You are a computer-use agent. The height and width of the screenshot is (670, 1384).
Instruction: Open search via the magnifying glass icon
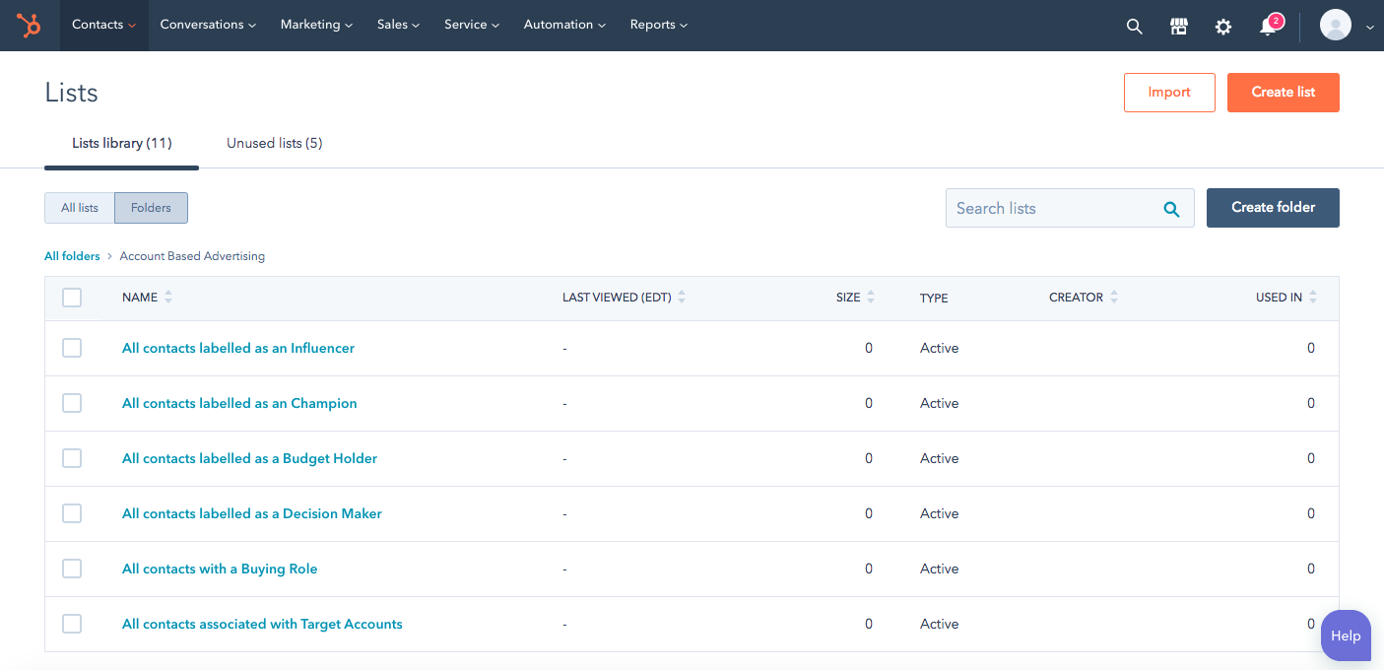pos(1134,27)
